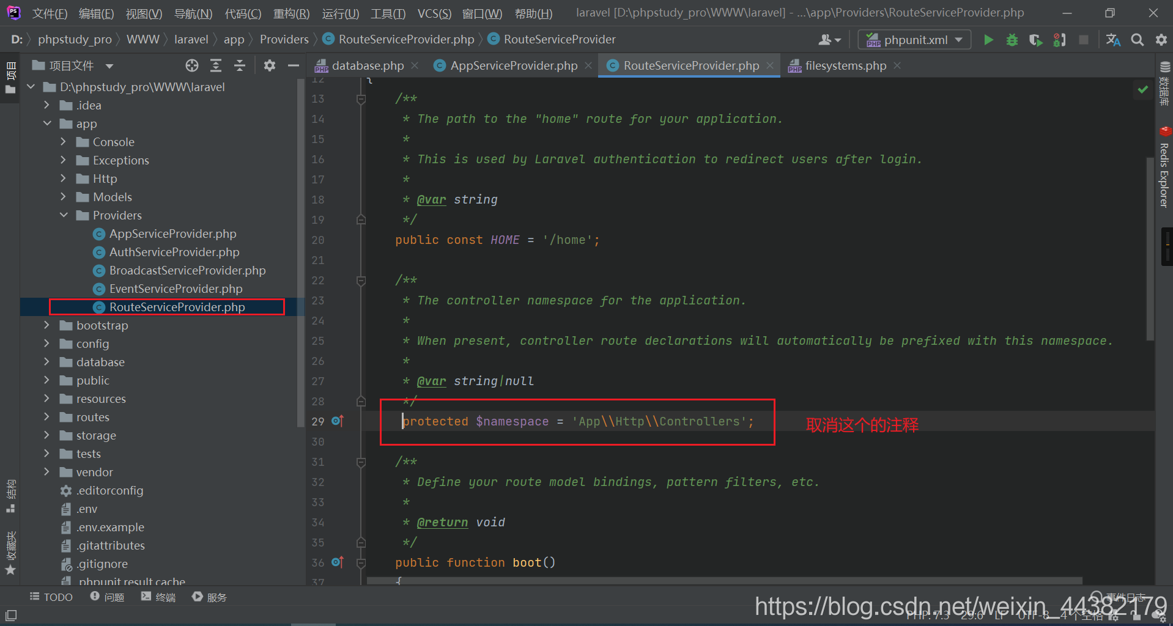Locate opened file in project tree icon
The height and width of the screenshot is (626, 1173).
click(x=192, y=65)
